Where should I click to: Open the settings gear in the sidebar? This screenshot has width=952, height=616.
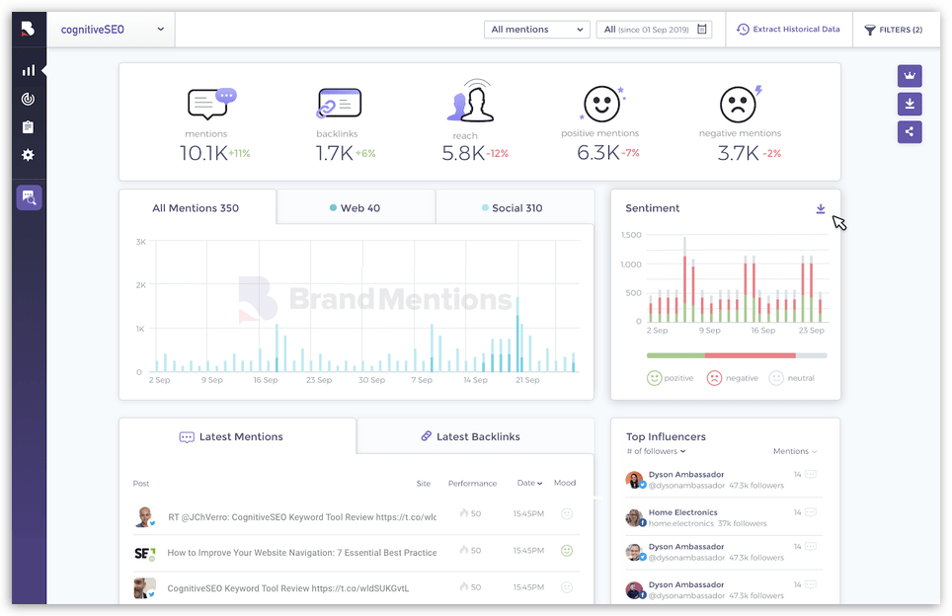[x=28, y=155]
